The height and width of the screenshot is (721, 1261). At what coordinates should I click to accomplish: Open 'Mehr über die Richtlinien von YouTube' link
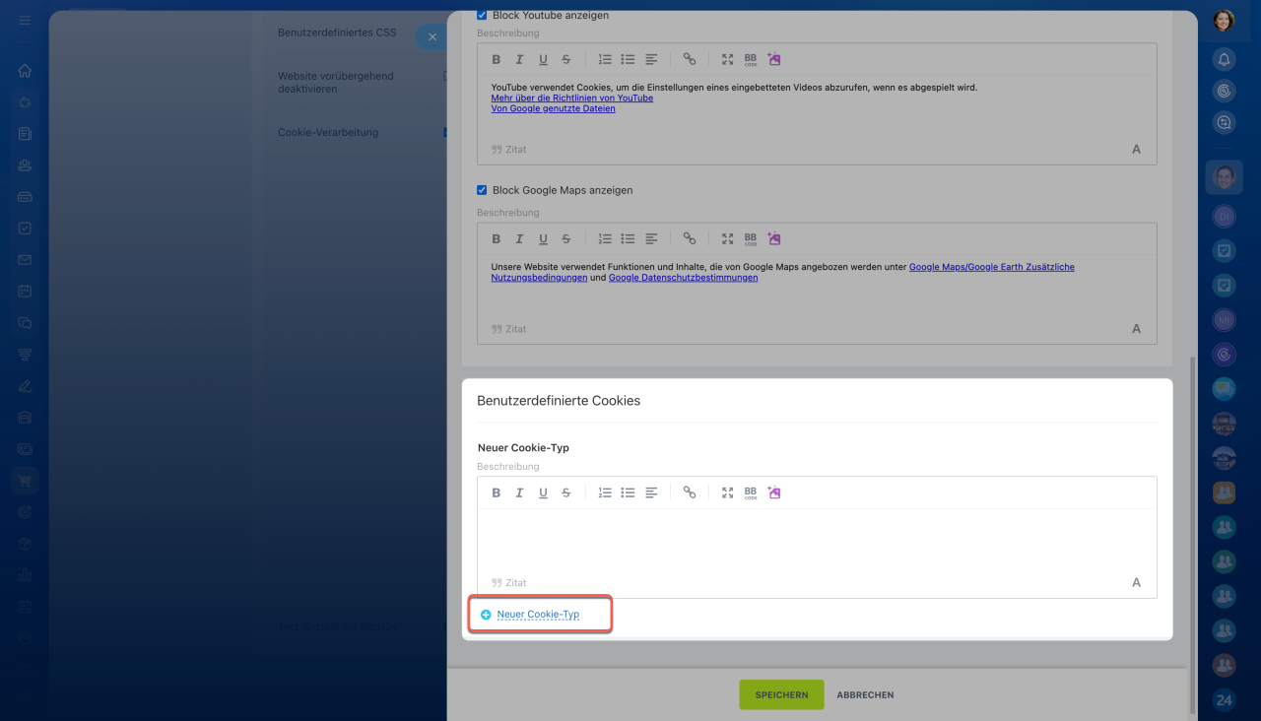coord(572,98)
